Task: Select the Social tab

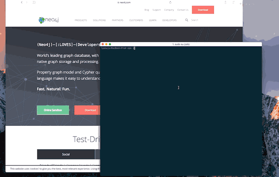Action: (66, 154)
